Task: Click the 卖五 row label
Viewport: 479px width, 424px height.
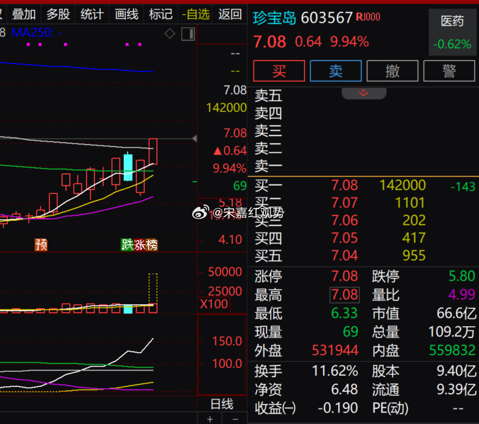Action: [x=269, y=96]
